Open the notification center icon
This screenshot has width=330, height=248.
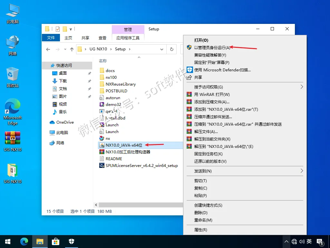pos(320,242)
